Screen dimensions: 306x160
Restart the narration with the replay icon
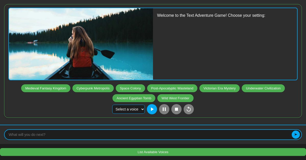pos(189,109)
